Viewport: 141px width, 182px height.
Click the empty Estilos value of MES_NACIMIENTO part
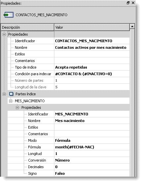tap(92, 127)
